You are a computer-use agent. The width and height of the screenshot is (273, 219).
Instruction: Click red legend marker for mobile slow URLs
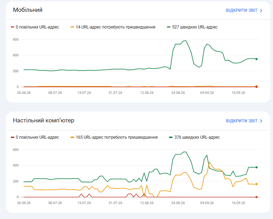pyautogui.click(x=13, y=27)
